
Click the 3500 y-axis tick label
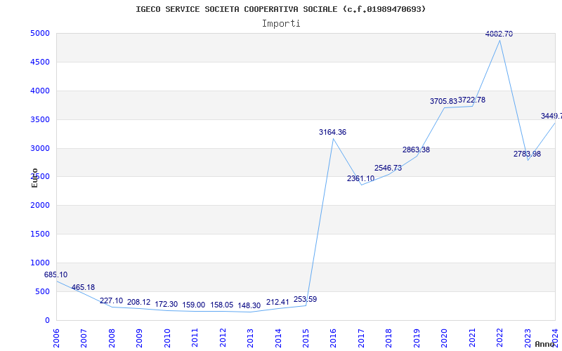(40, 119)
